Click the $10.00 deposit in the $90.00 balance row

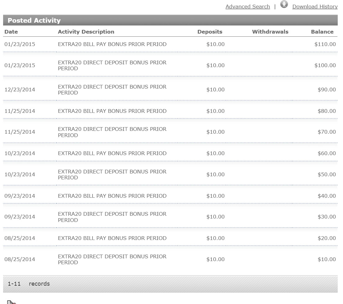(215, 90)
